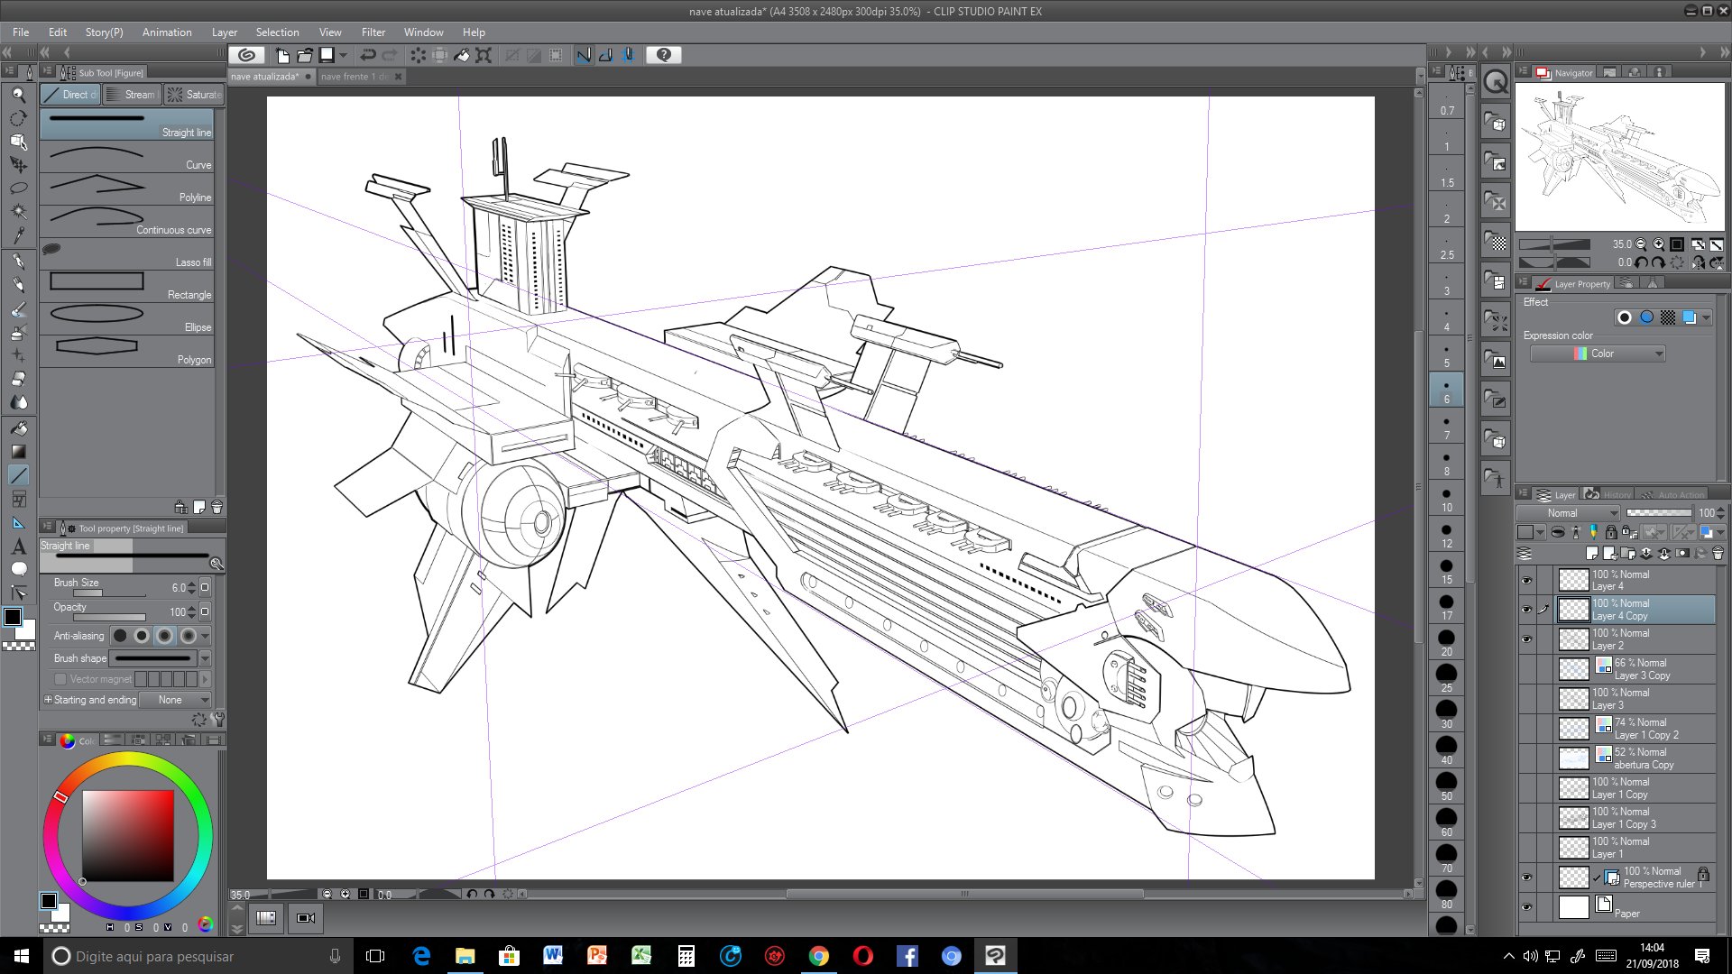Show Layer 3 Copy visibility box
This screenshot has width=1732, height=974.
point(1526,669)
